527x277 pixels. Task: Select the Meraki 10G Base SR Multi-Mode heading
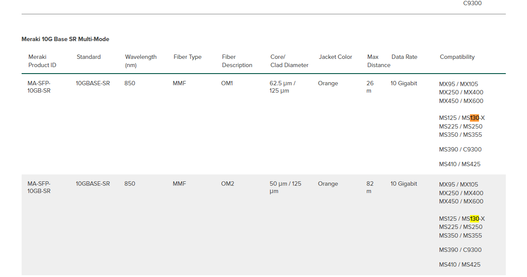click(x=65, y=39)
